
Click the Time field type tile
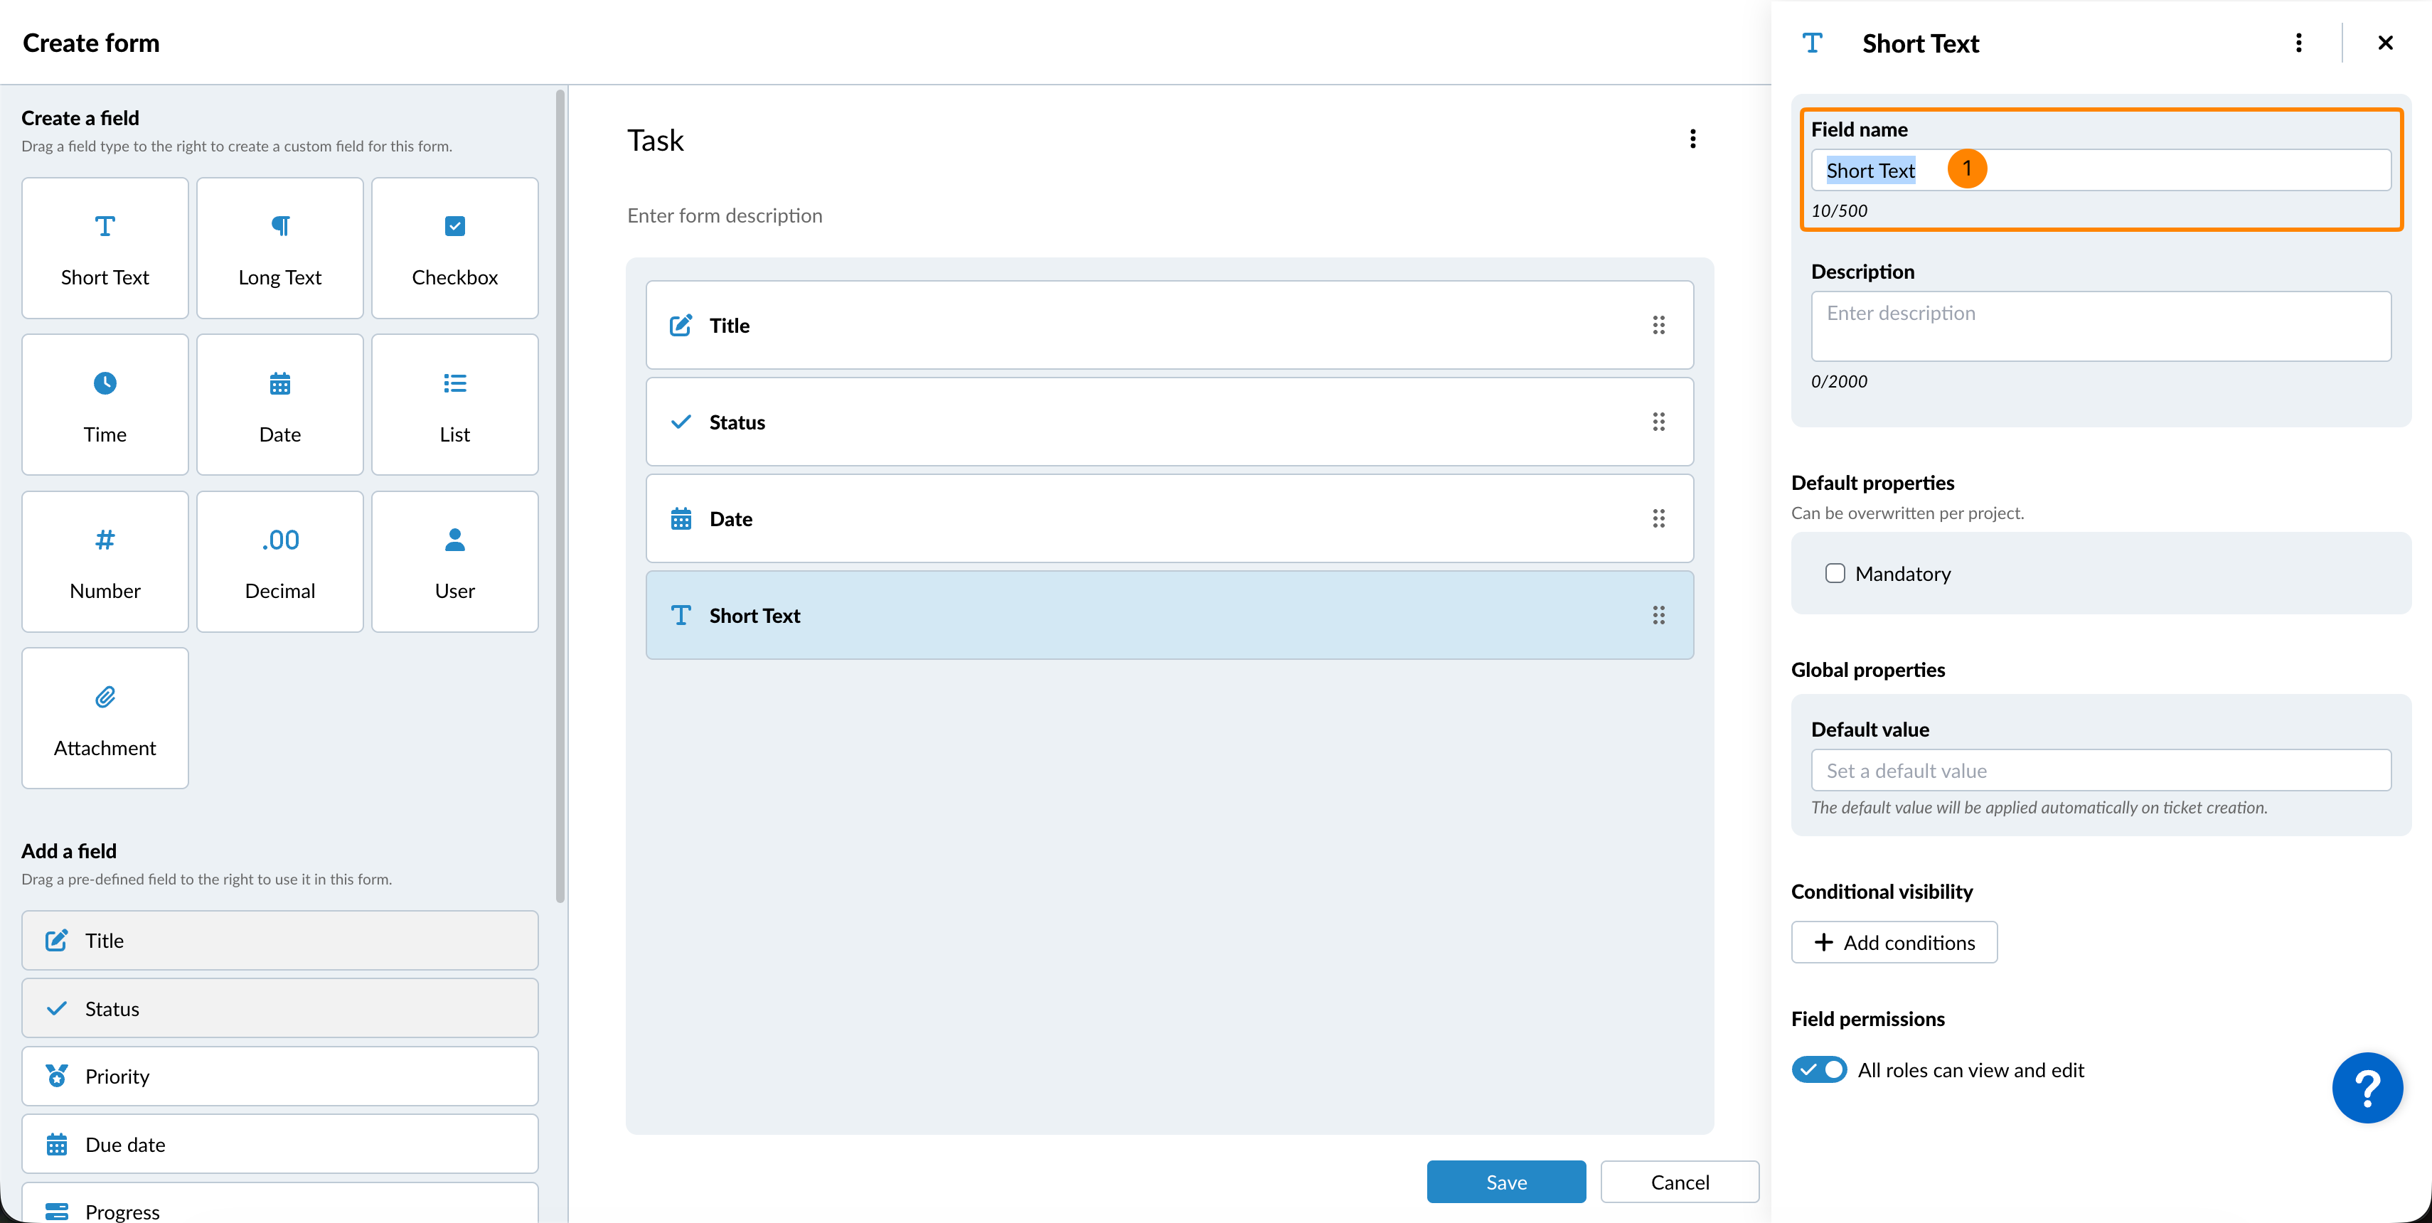105,405
